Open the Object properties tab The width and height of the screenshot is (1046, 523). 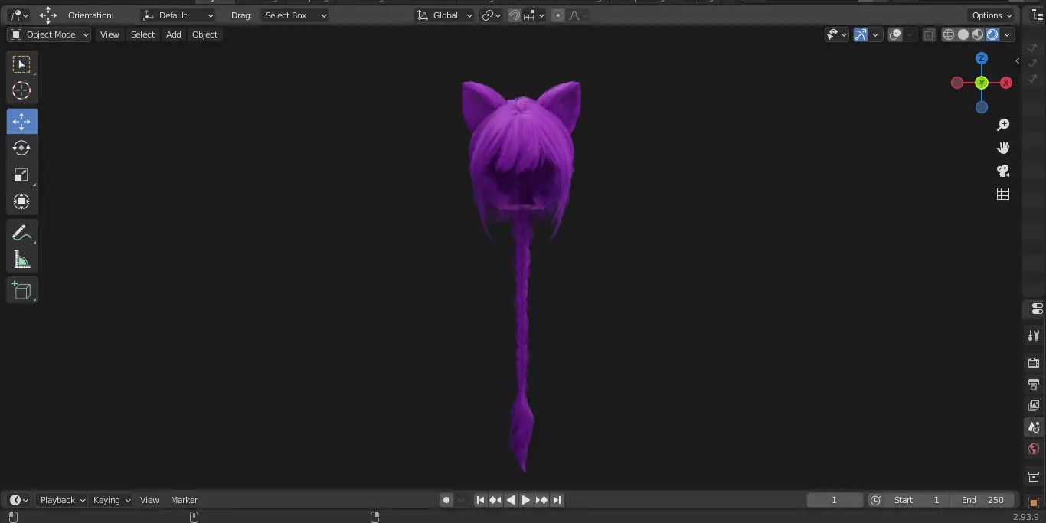[1034, 502]
